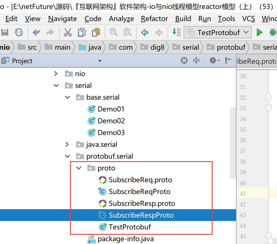Click line number 41 in editor gutter
The width and height of the screenshot is (277, 244).
click(243, 194)
